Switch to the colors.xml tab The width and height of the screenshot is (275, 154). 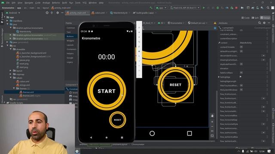point(99,13)
